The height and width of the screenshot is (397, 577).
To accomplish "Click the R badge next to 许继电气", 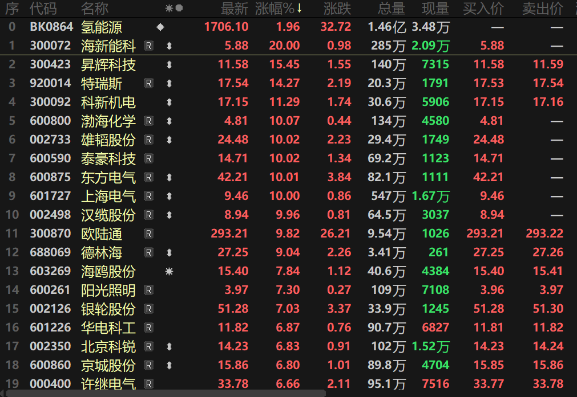I will [x=148, y=384].
